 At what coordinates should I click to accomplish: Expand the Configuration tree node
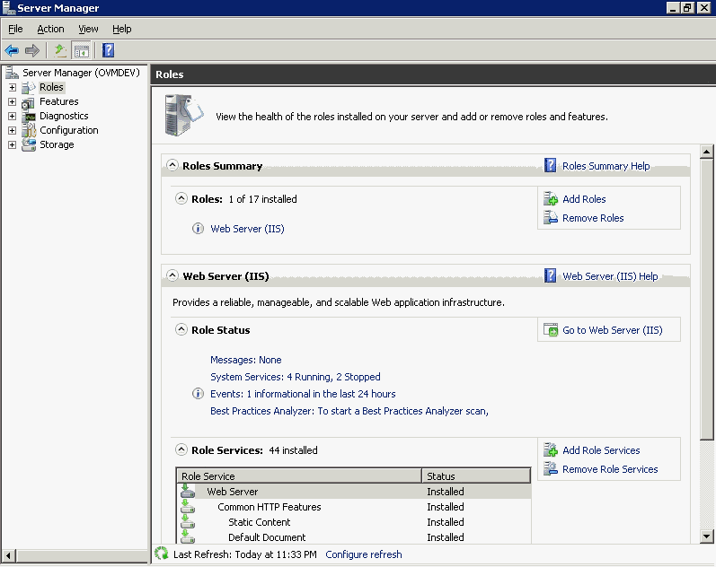pyautogui.click(x=13, y=130)
